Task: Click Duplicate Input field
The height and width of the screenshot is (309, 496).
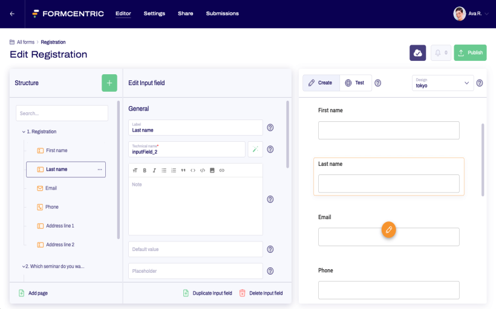Action: 207,293
